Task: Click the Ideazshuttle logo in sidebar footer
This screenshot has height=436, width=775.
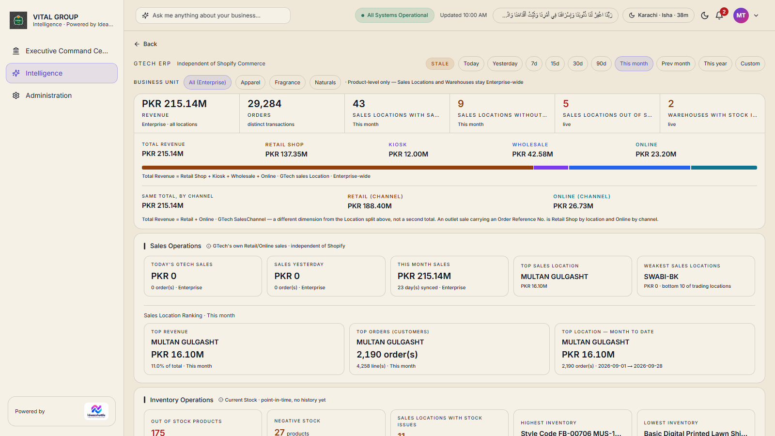Action: coord(96,411)
